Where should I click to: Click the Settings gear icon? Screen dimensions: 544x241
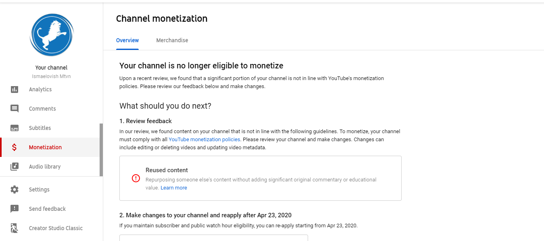coord(15,190)
